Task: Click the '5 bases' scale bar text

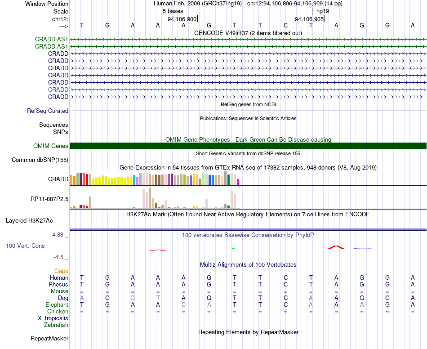Action: pos(173,11)
